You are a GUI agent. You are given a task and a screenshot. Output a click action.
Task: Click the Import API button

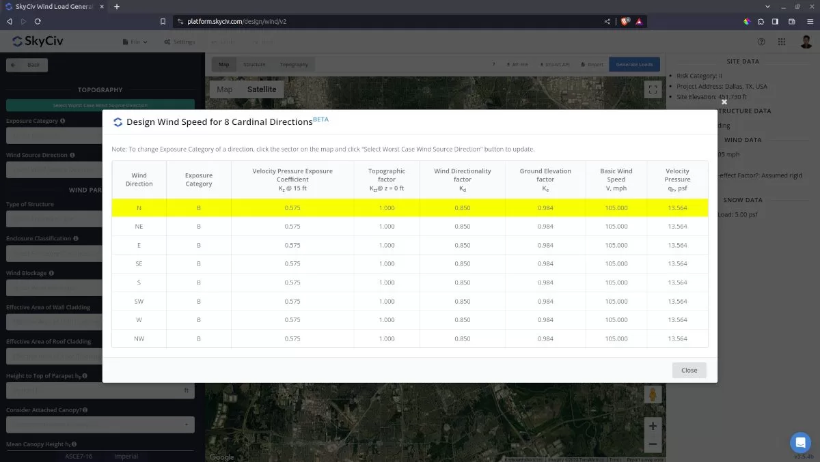point(554,65)
